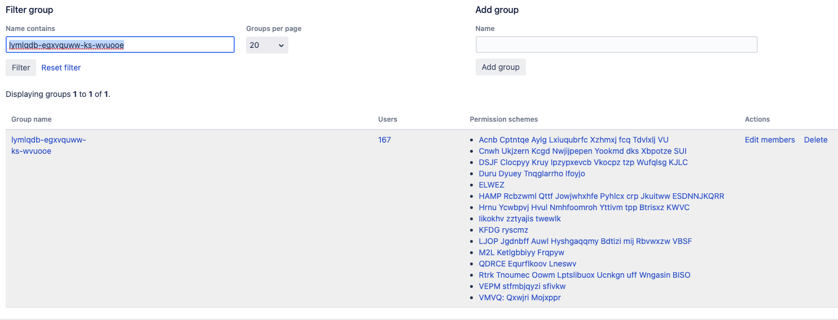The image size is (838, 320).
Task: Click the Reset filter link
Action: pos(61,68)
